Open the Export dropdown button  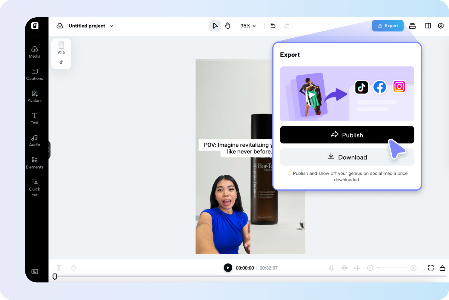click(388, 26)
